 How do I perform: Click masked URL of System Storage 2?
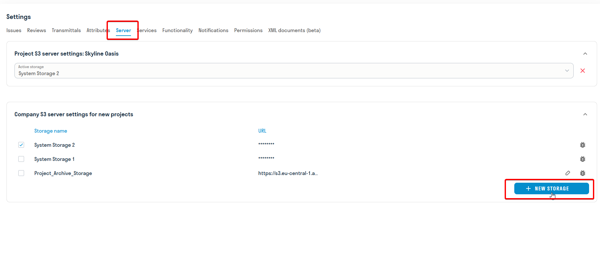(266, 144)
